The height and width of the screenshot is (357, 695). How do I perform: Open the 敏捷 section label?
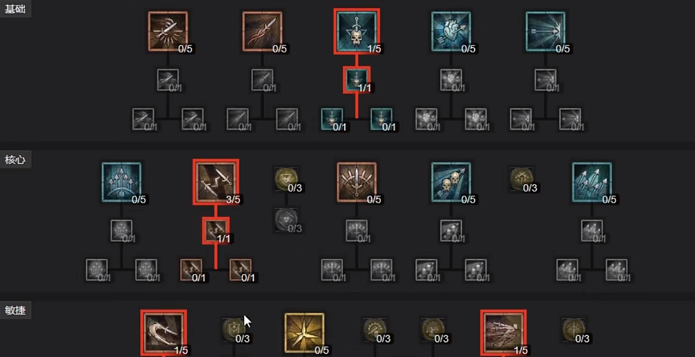coord(14,310)
